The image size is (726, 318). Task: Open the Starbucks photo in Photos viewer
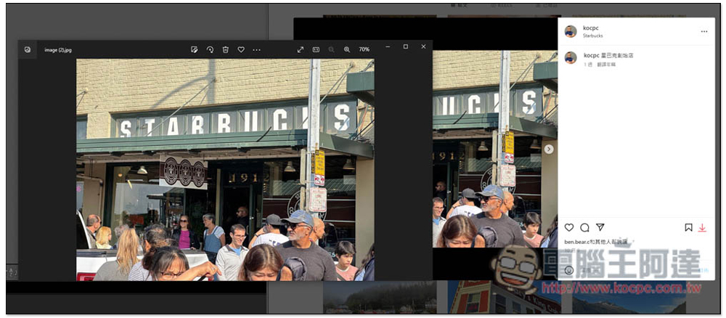coord(225,170)
